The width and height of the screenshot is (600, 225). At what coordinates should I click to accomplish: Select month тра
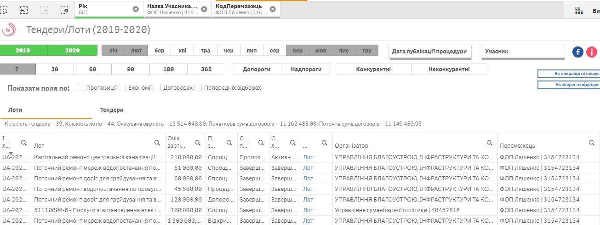pyautogui.click(x=205, y=50)
